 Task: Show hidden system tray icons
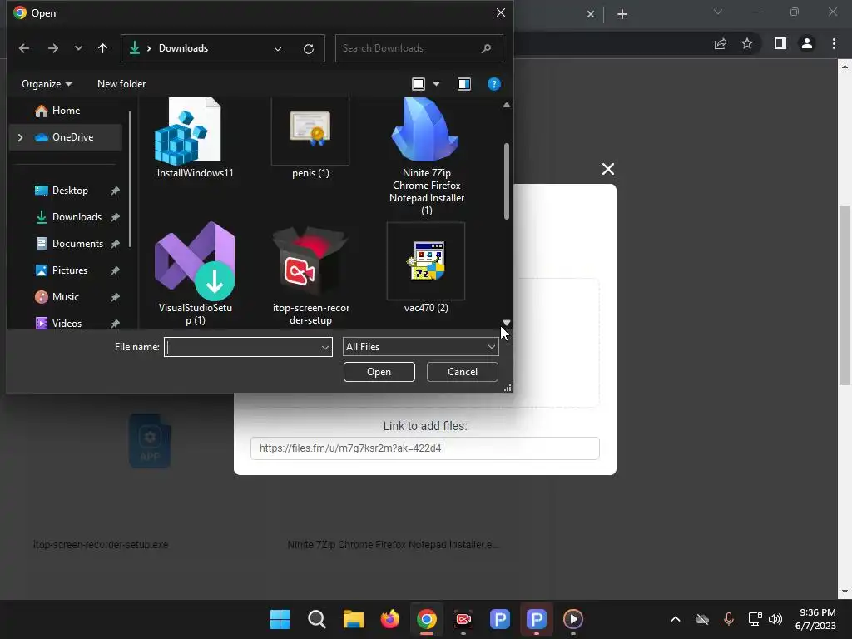click(676, 619)
